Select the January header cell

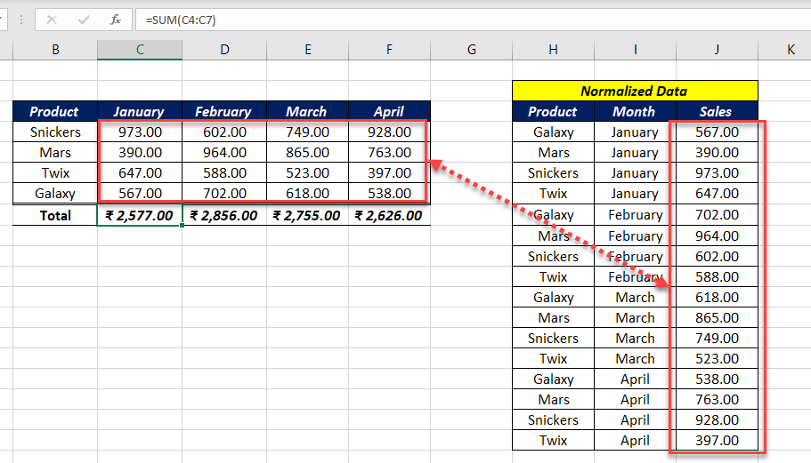[x=140, y=111]
